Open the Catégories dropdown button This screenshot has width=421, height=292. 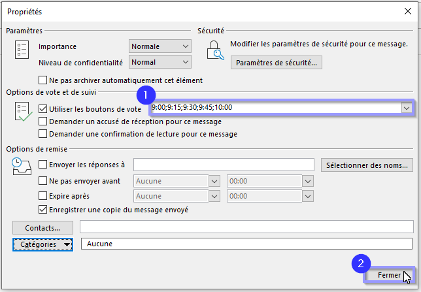[x=42, y=244]
